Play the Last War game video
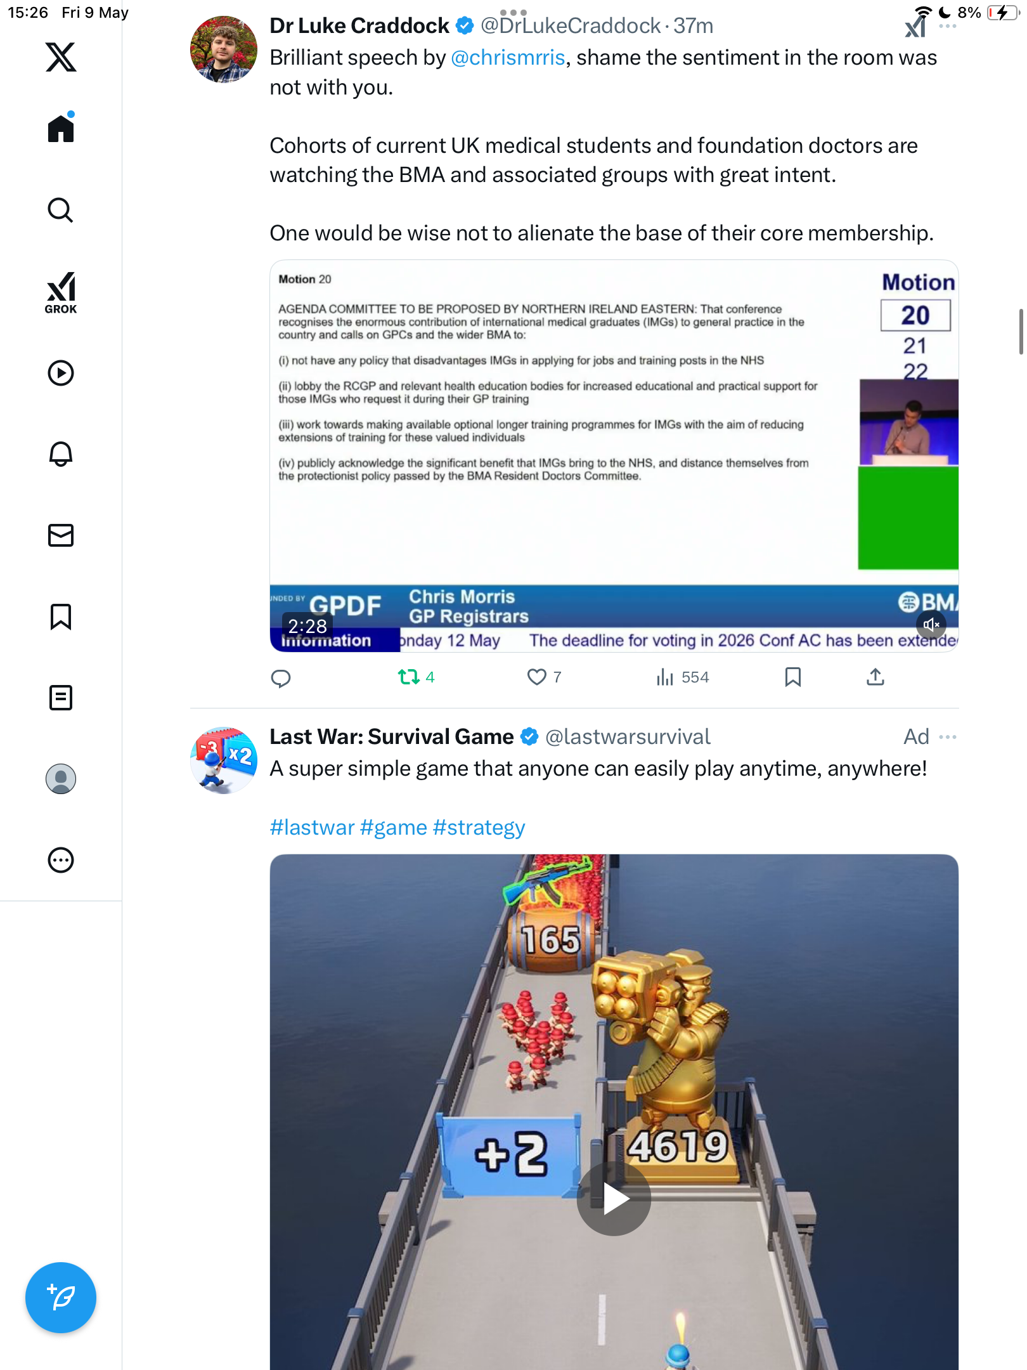Screen dimensions: 1027x1370 [x=614, y=1198]
